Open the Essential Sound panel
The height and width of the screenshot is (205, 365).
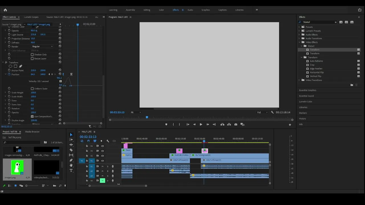(306, 96)
